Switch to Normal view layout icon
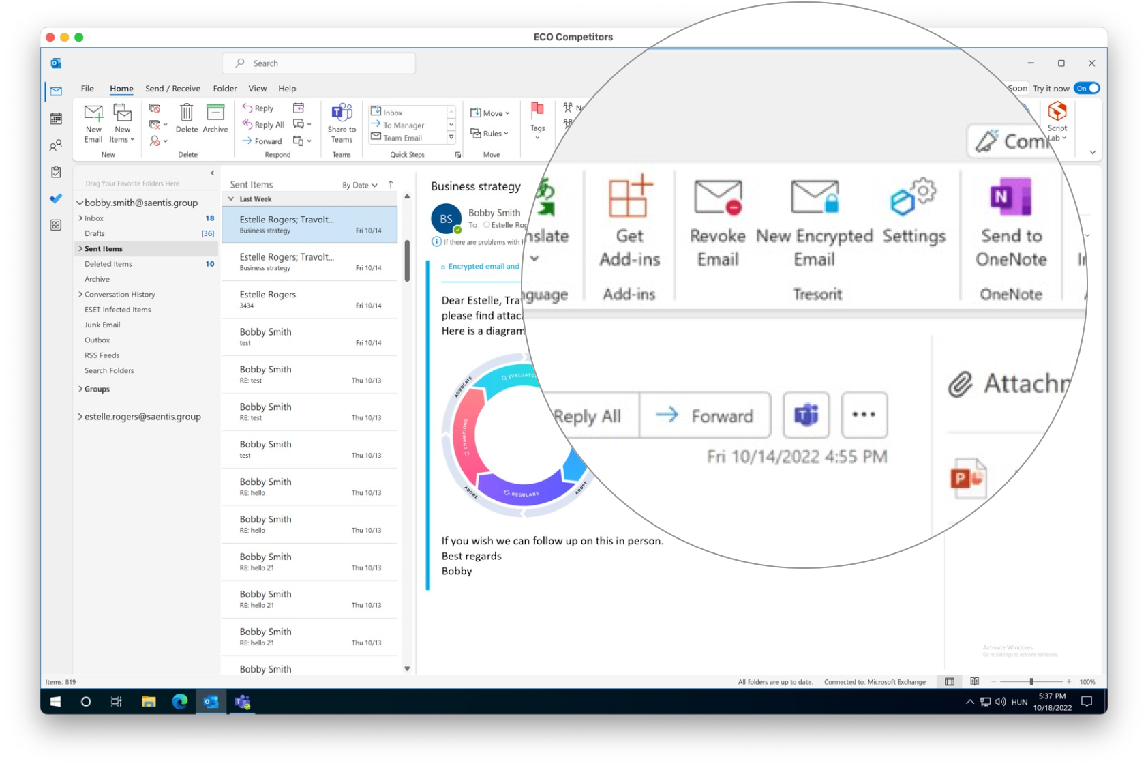1148x768 pixels. tap(949, 681)
